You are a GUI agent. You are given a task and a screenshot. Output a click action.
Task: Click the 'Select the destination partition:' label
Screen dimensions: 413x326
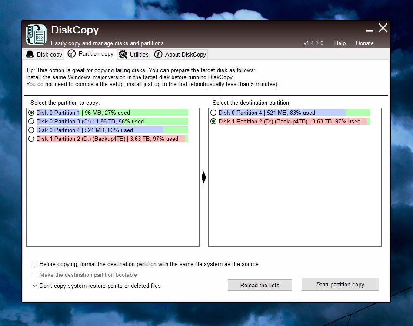(252, 103)
